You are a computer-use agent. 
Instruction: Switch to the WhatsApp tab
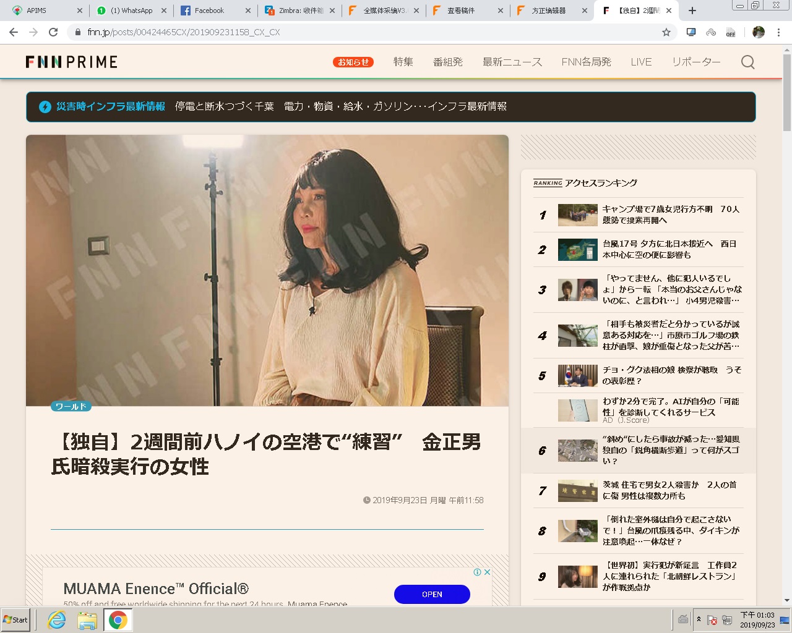[131, 11]
